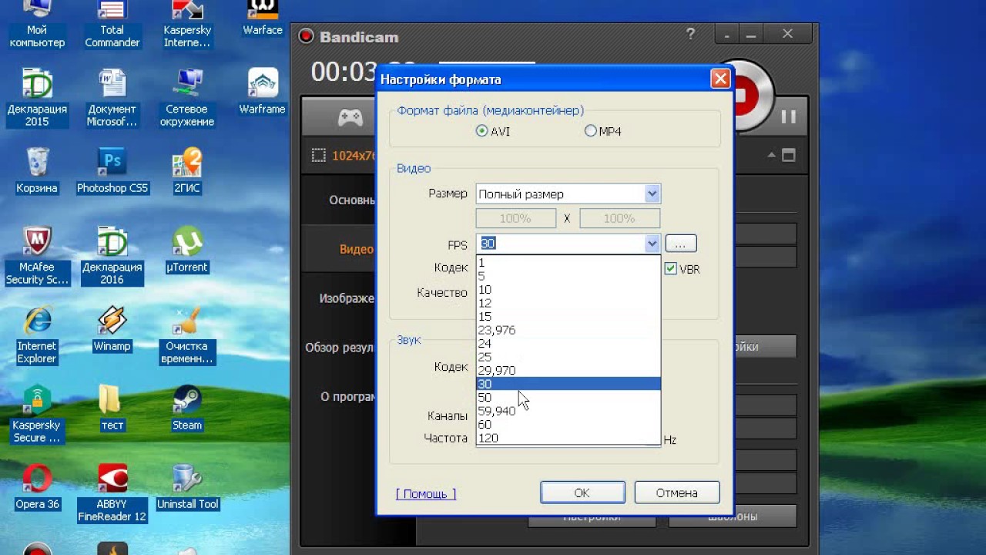Open Сетевое окружение desktop icon
This screenshot has width=986, height=555.
point(187,98)
